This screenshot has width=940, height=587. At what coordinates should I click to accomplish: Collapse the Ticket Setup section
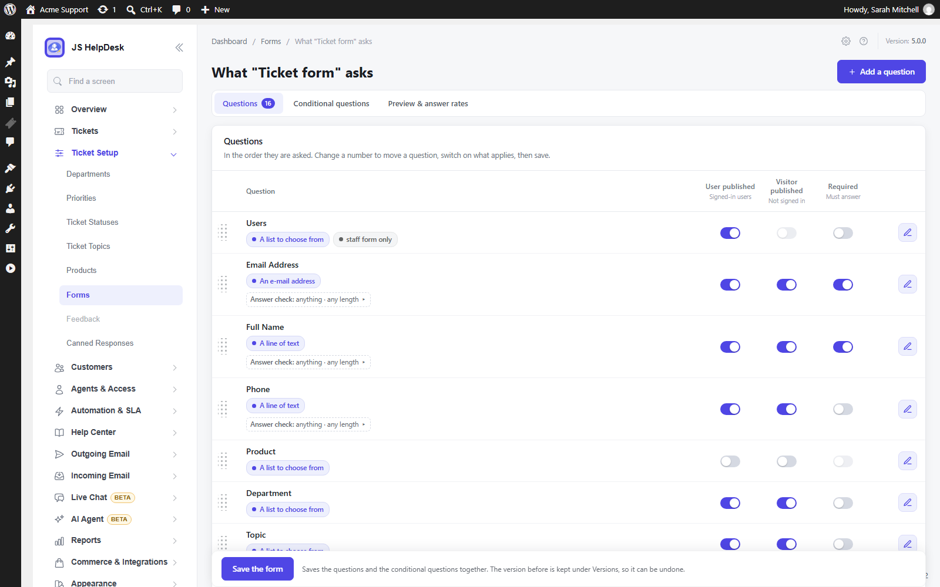coord(115,153)
